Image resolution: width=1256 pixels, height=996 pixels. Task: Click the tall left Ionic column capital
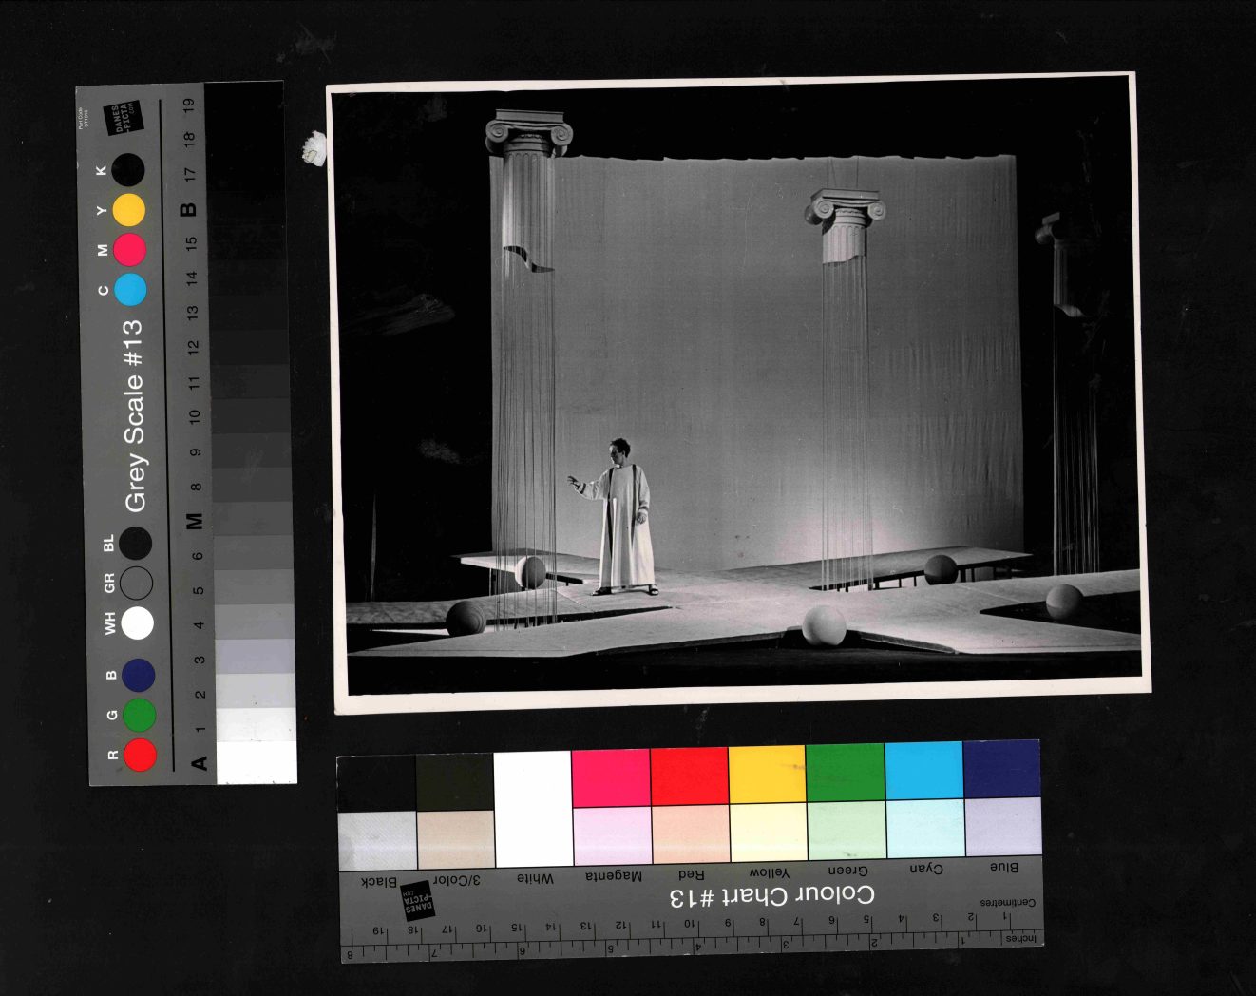coord(528,132)
